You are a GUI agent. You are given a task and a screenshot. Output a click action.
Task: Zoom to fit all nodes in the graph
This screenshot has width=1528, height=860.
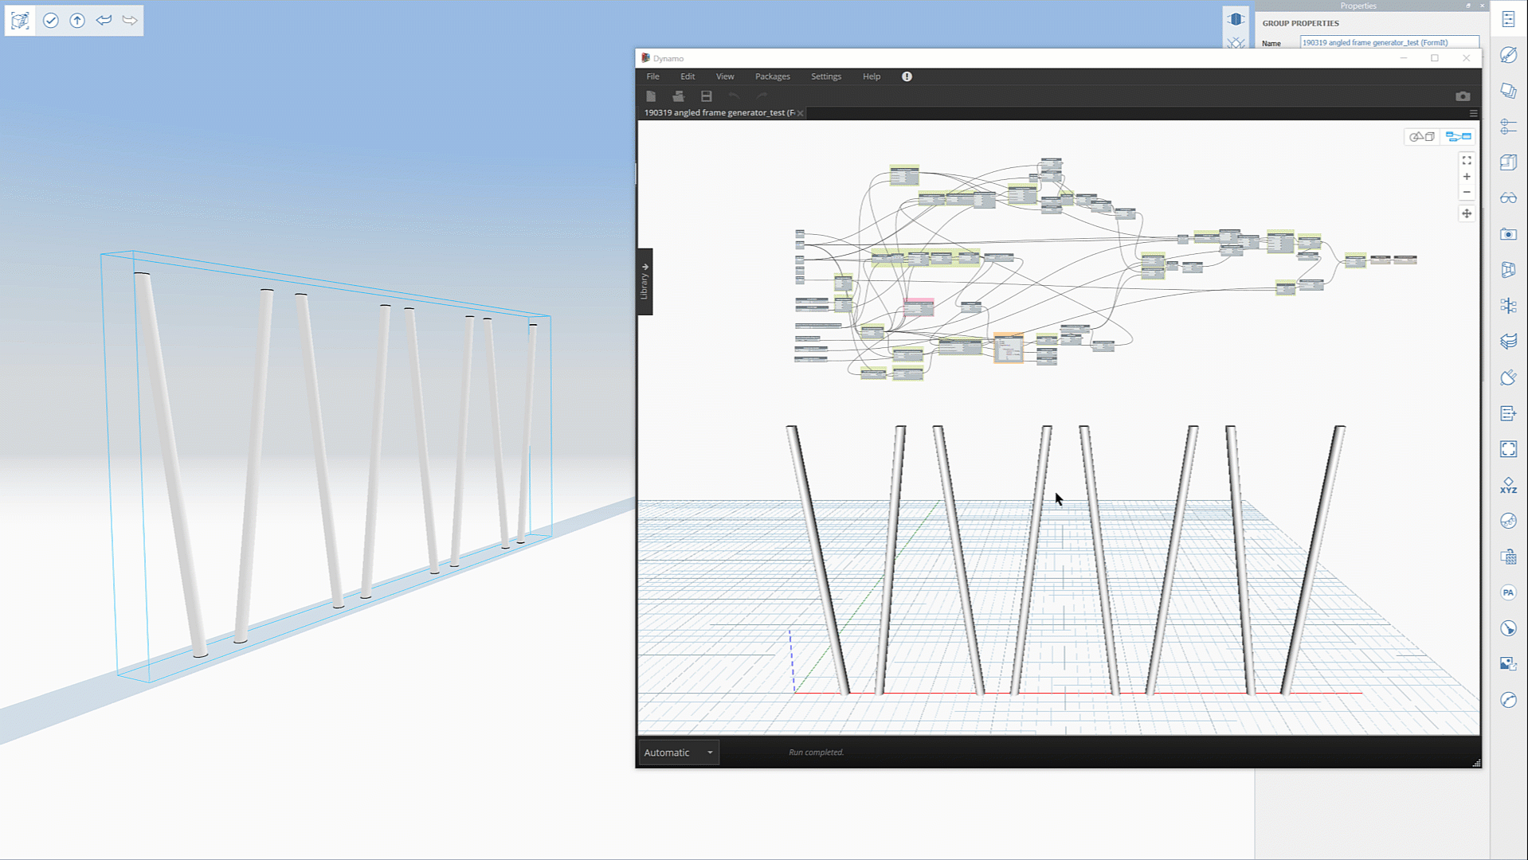pos(1467,161)
